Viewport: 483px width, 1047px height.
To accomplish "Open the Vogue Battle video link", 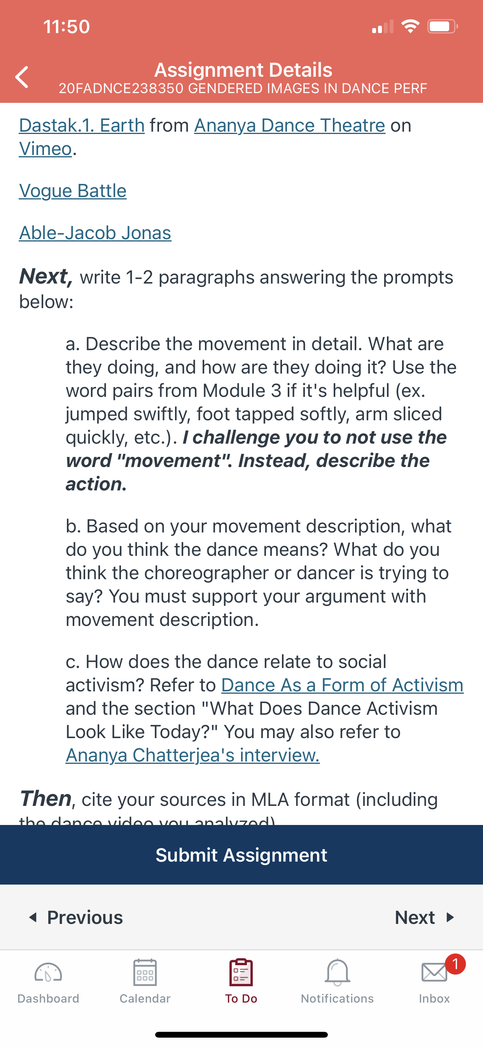I will [73, 190].
